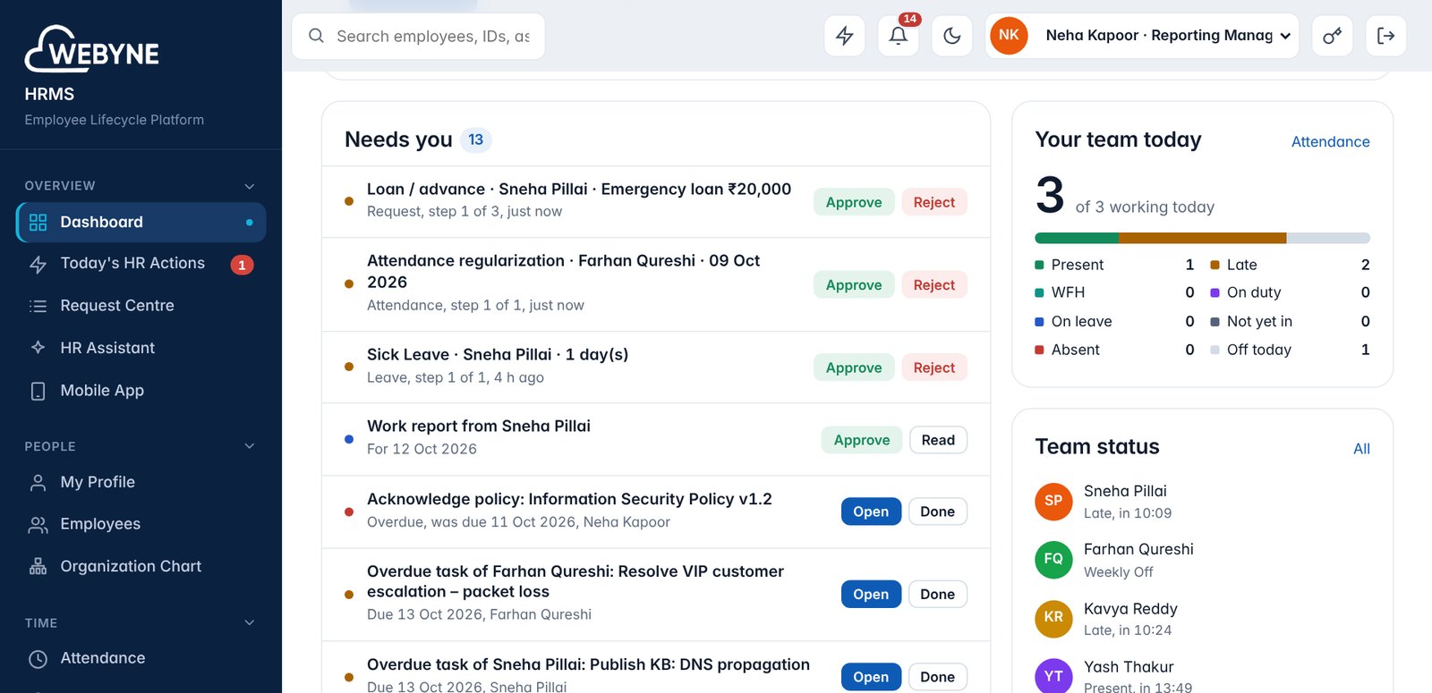Approve Sneha Pillai's emergency loan request

pyautogui.click(x=854, y=202)
